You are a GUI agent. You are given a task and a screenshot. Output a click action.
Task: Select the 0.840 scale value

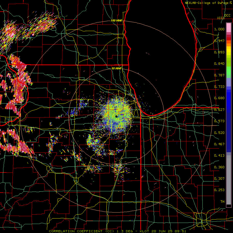click(x=219, y=64)
